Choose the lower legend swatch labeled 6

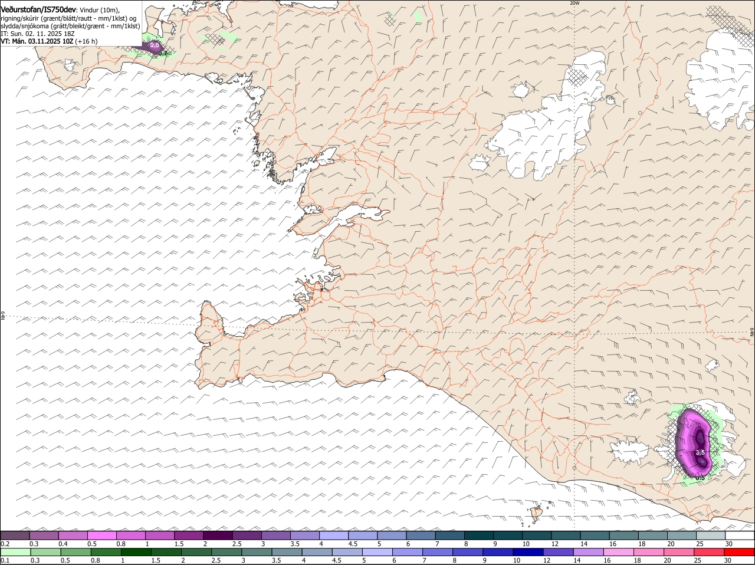408,553
